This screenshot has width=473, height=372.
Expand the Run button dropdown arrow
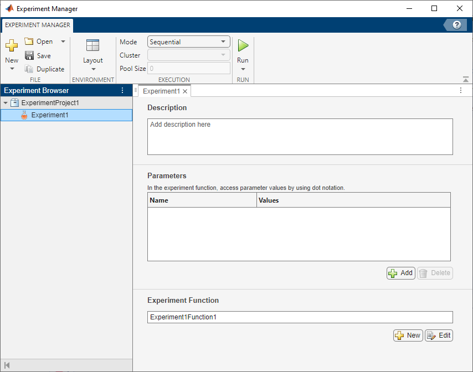pyautogui.click(x=243, y=69)
